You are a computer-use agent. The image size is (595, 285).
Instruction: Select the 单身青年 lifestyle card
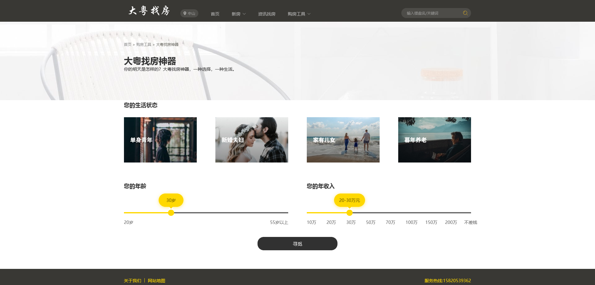(160, 140)
